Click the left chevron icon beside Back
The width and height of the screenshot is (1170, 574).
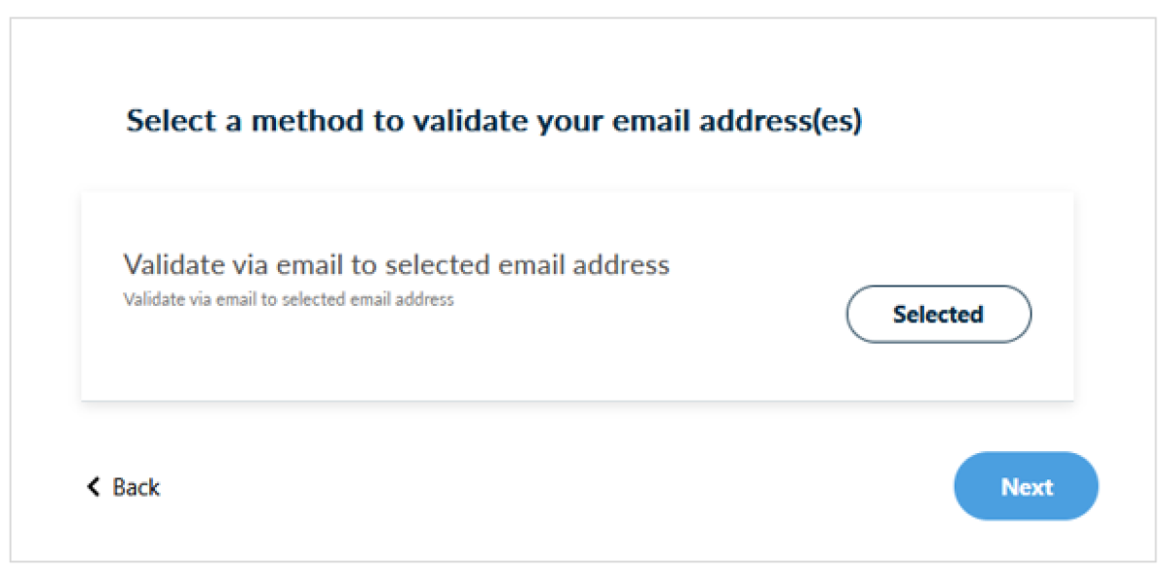94,486
